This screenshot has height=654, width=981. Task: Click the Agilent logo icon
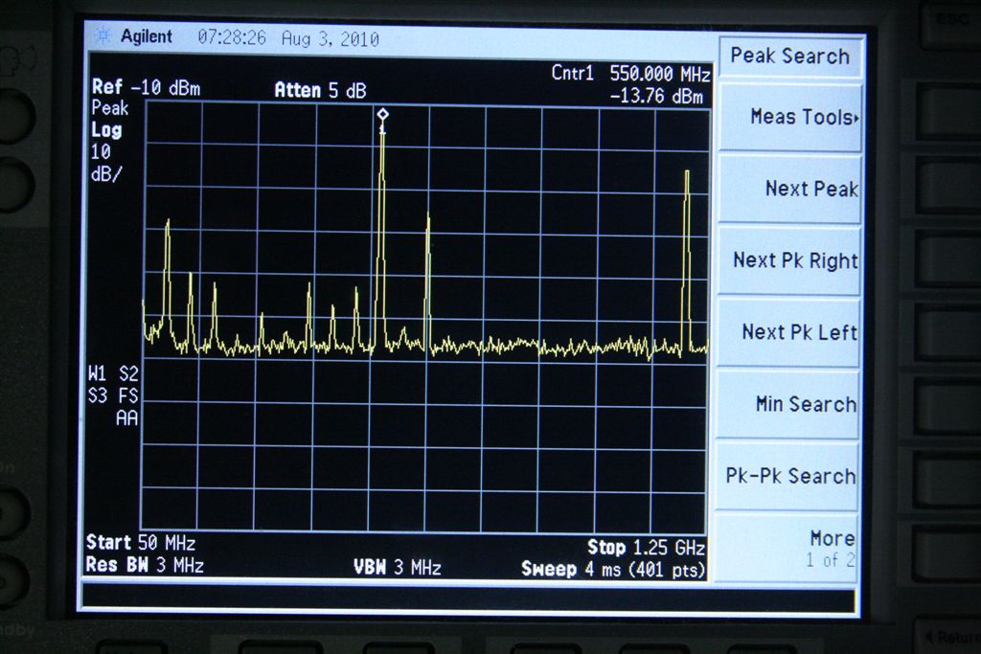102,36
